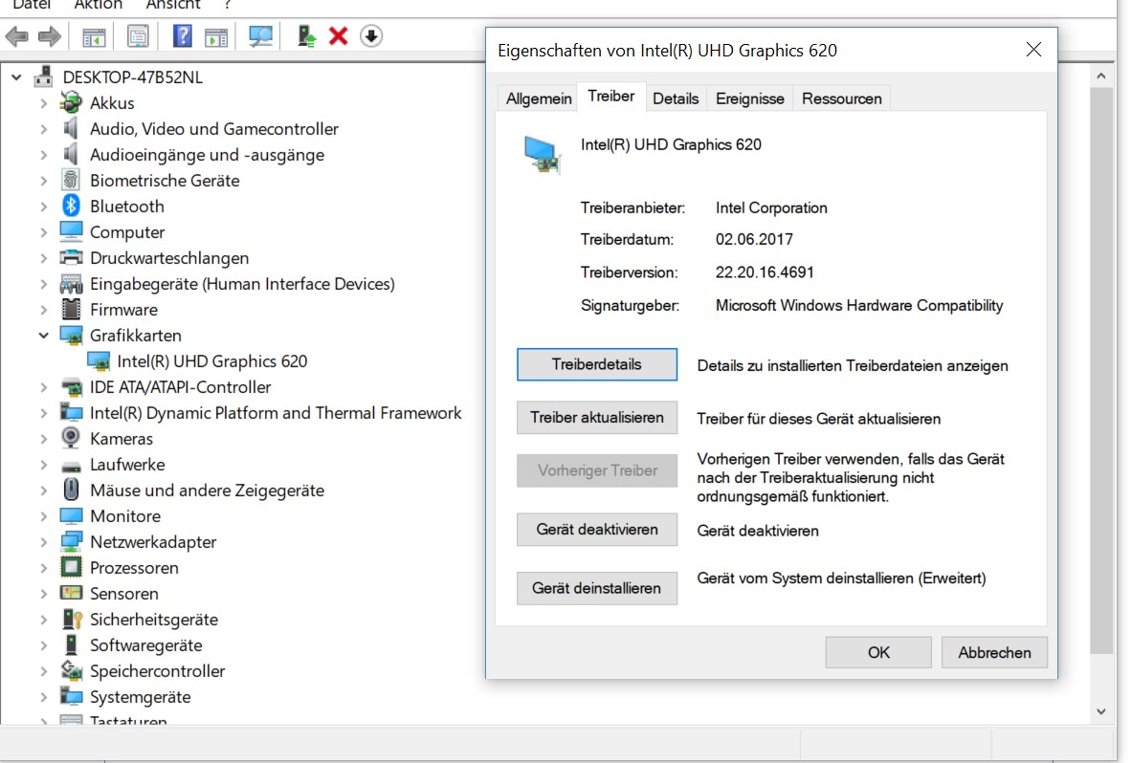Select the DESKTOP-47B52NL computer icon
The image size is (1132, 763).
click(x=43, y=76)
